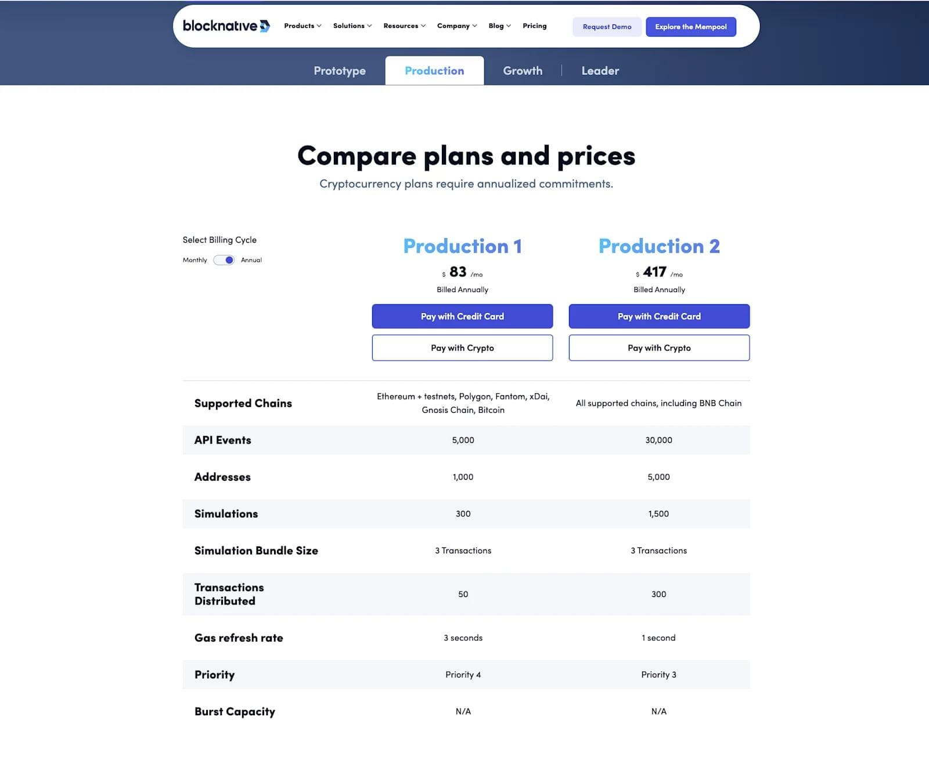
Task: Select the Monthly billing label
Action: coord(195,260)
